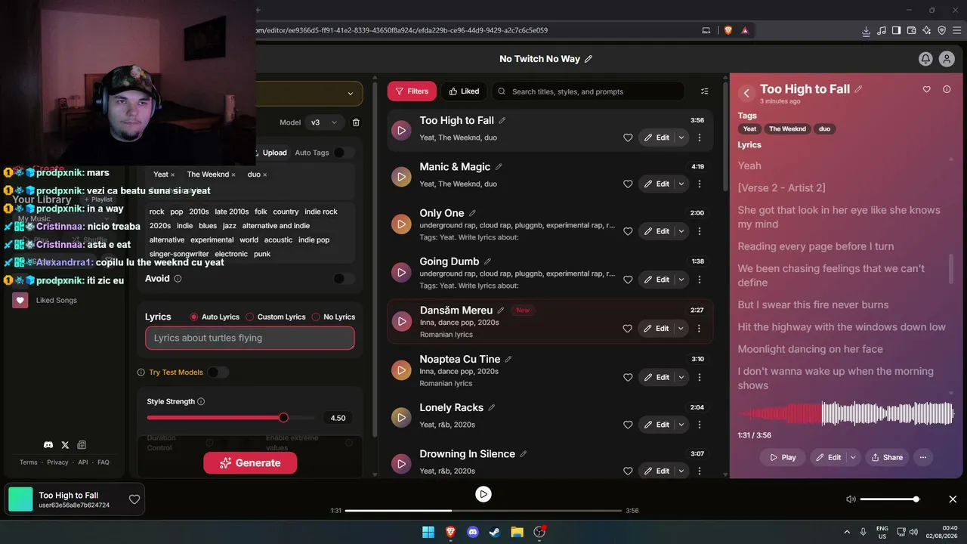Viewport: 967px width, 544px height.
Task: Play the Manic & Magic track
Action: coord(401,176)
